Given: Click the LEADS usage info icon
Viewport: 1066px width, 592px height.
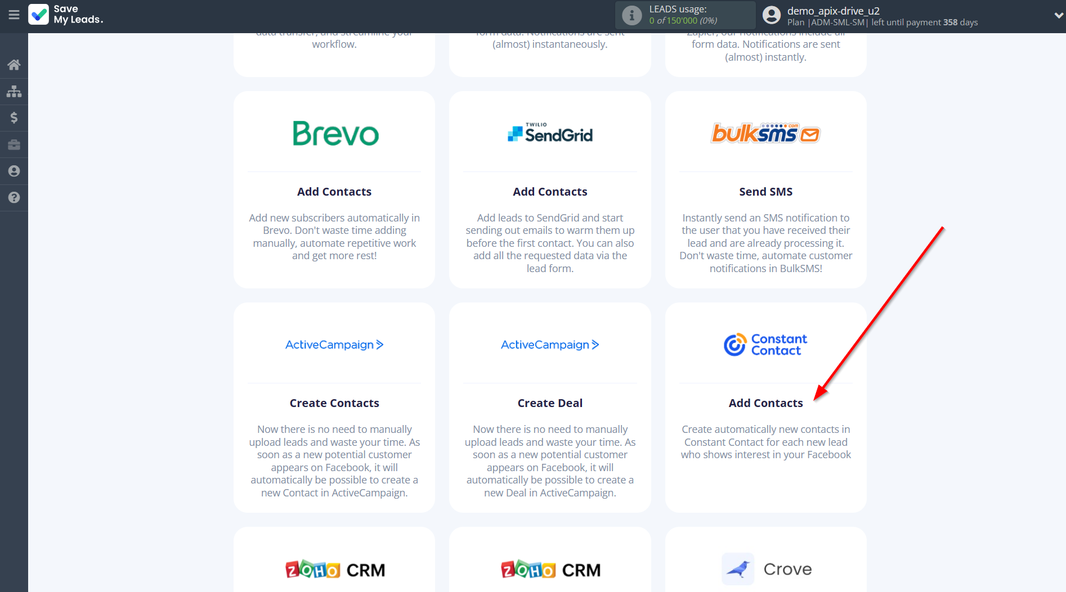Looking at the screenshot, I should [631, 15].
